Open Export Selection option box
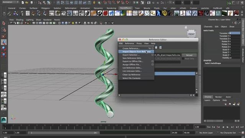Image resolution: width=245 pixels, height=138 pixels. (152, 55)
